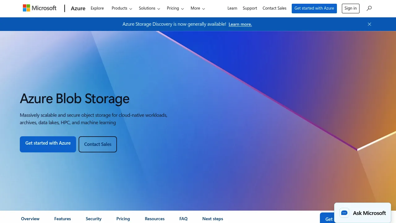Go to the Azure home link
396x223 pixels.
click(78, 8)
